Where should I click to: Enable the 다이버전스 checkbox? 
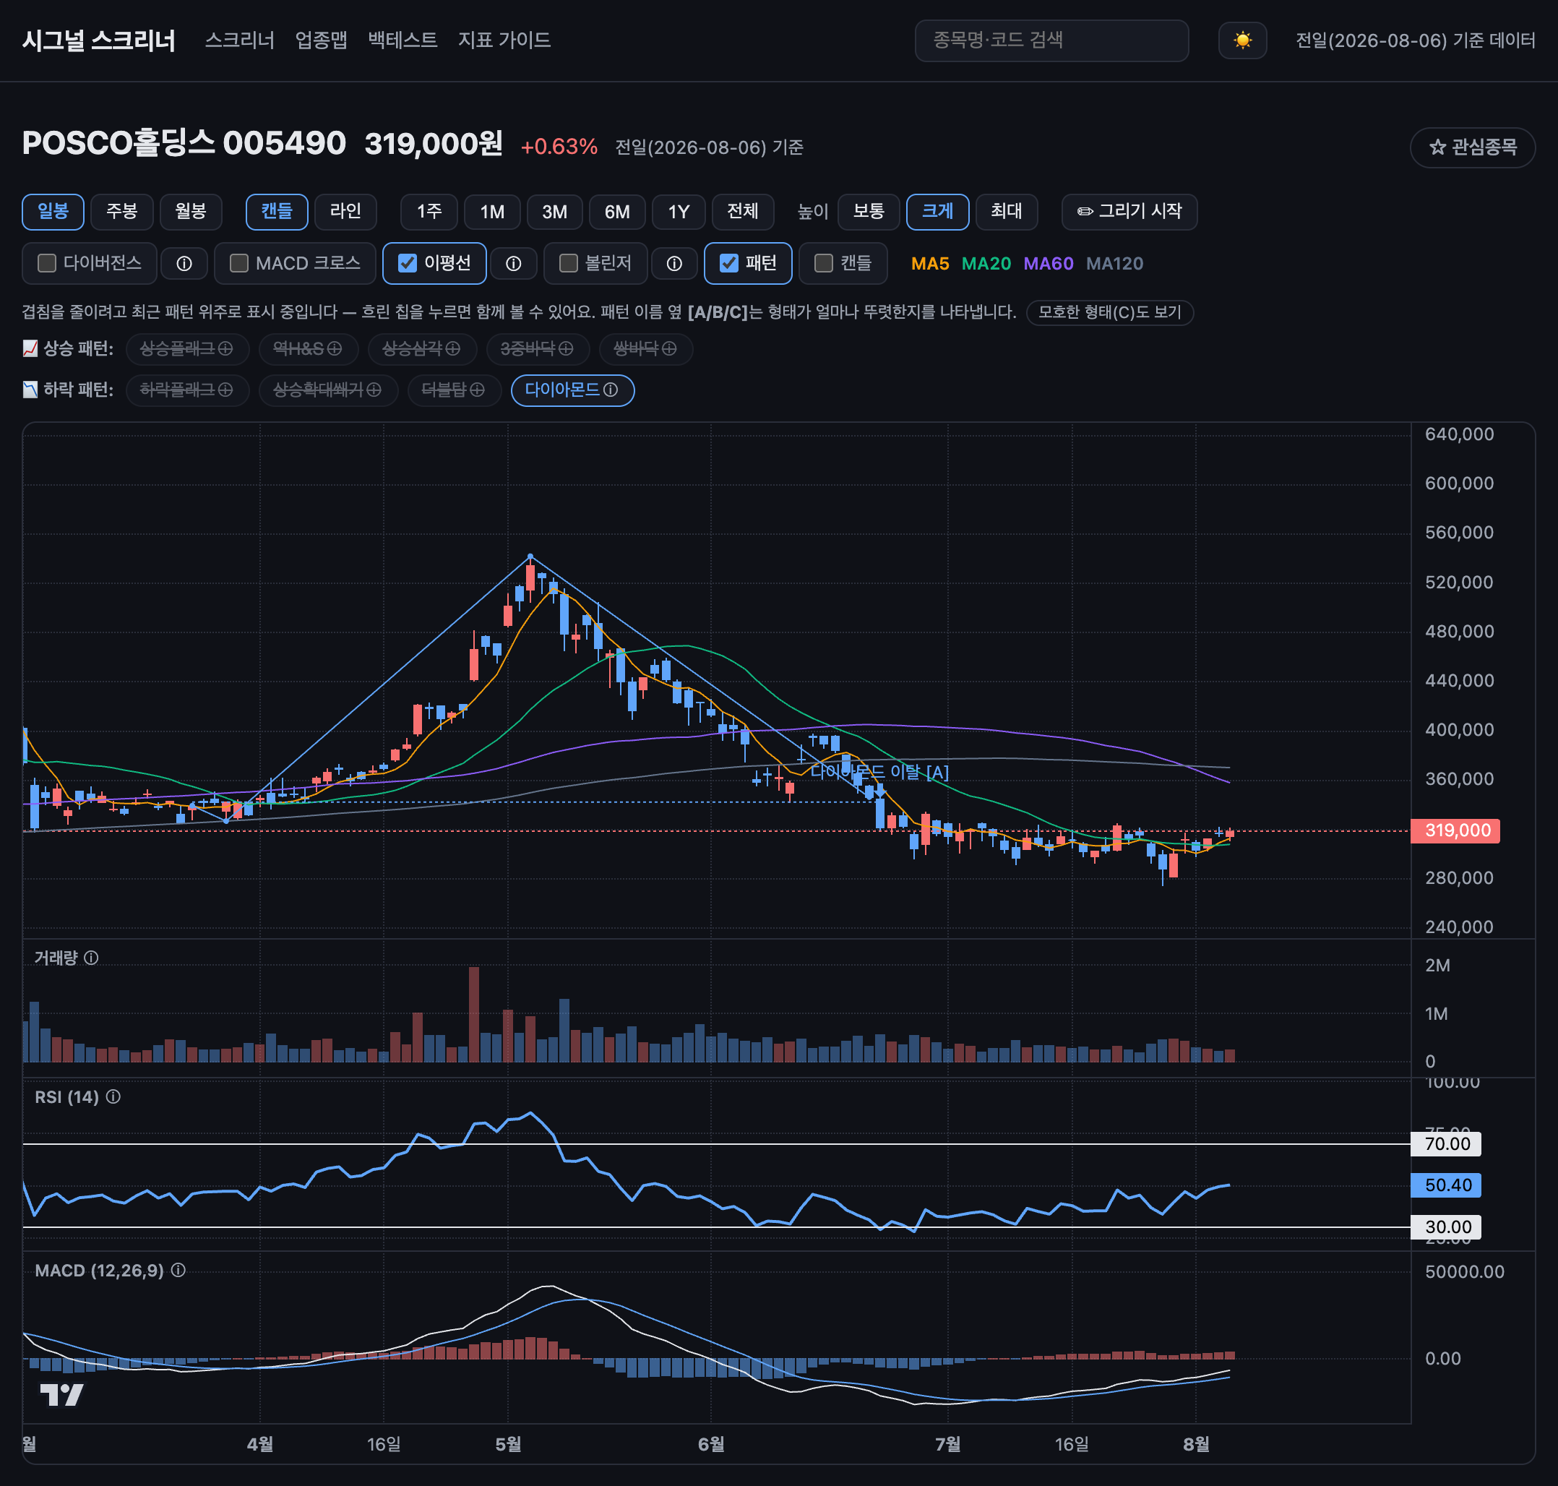(48, 263)
